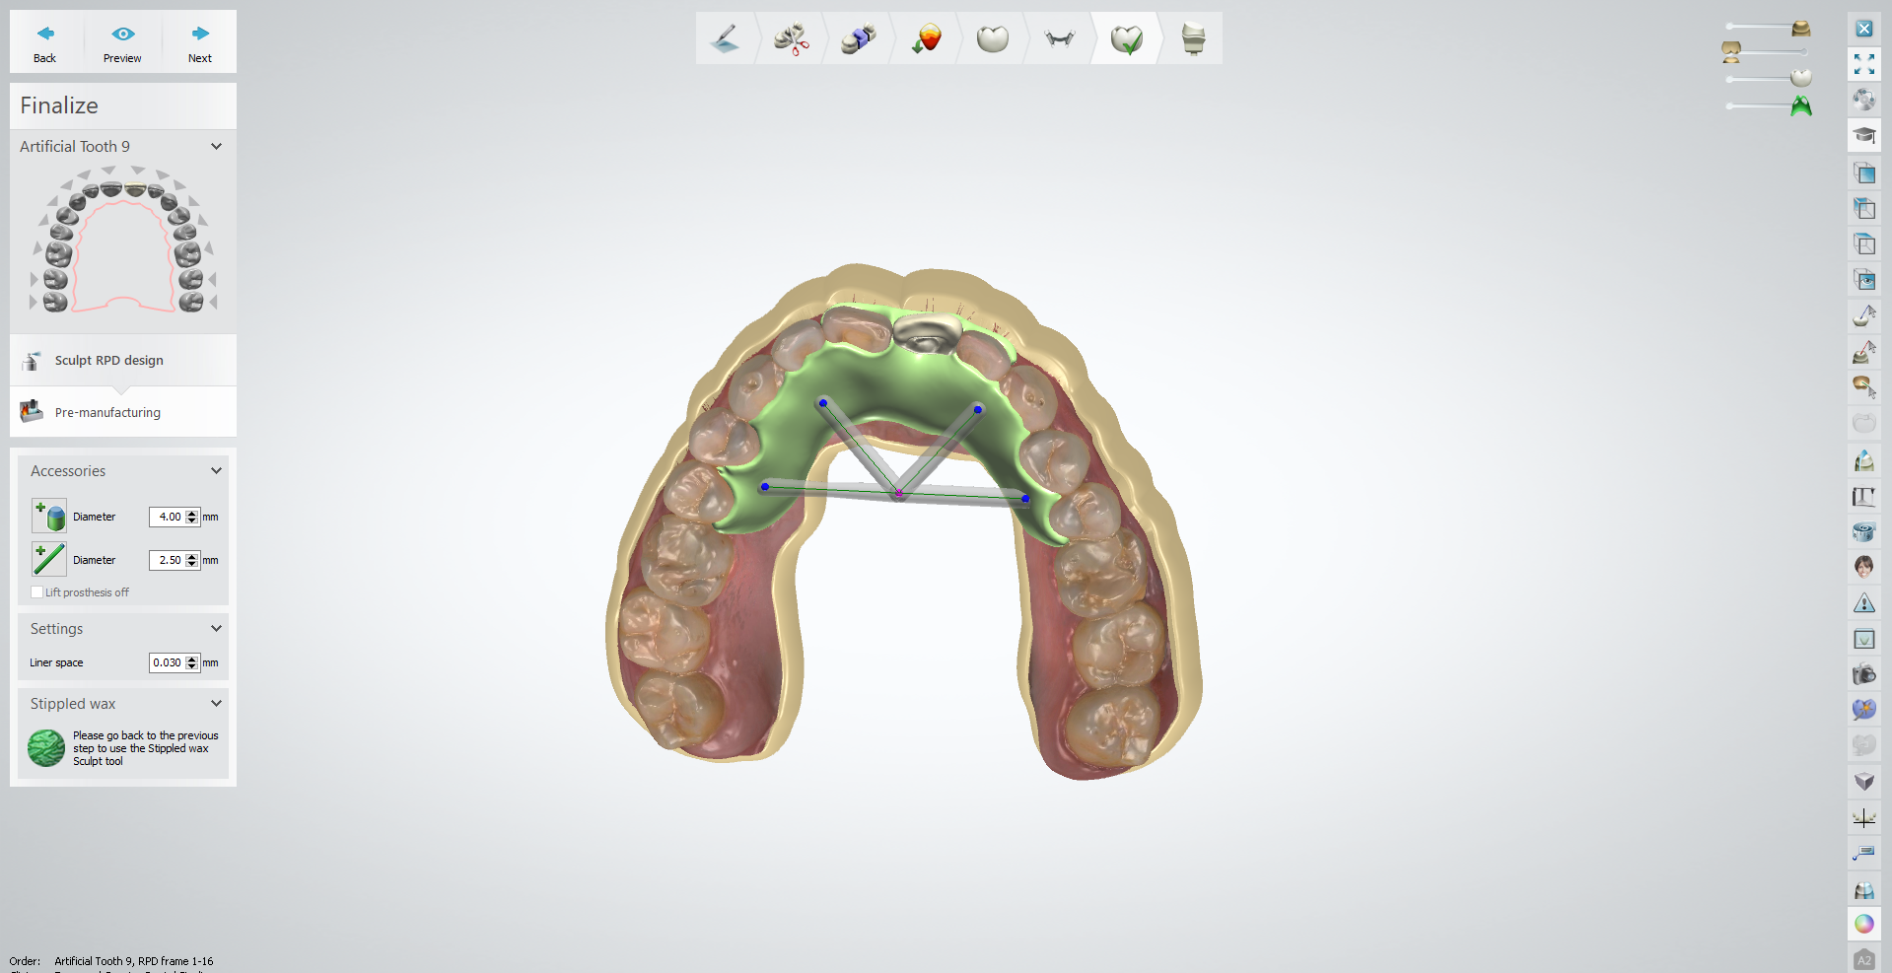1892x973 pixels.
Task: Collapse the Stippled wax section
Action: coord(216,704)
